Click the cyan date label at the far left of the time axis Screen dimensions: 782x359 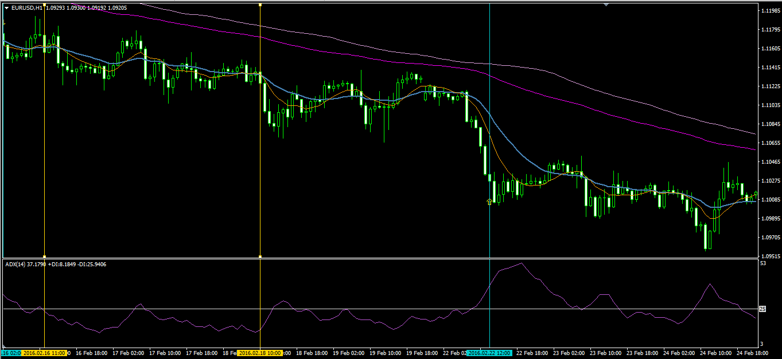11,353
